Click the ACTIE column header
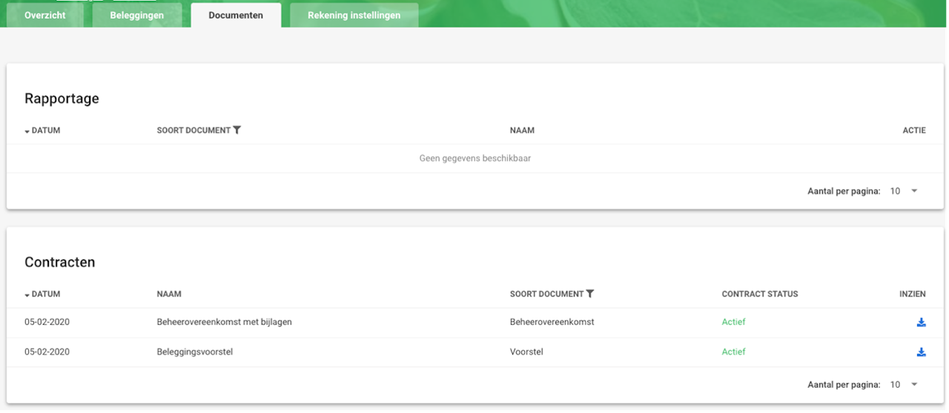949x413 pixels. [x=914, y=130]
